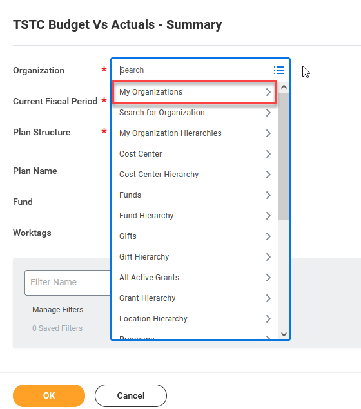This screenshot has width=361, height=409.
Task: Click the Cancel button
Action: (x=131, y=395)
